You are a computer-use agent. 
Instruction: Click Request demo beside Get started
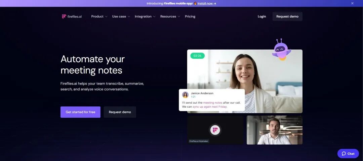click(x=120, y=112)
